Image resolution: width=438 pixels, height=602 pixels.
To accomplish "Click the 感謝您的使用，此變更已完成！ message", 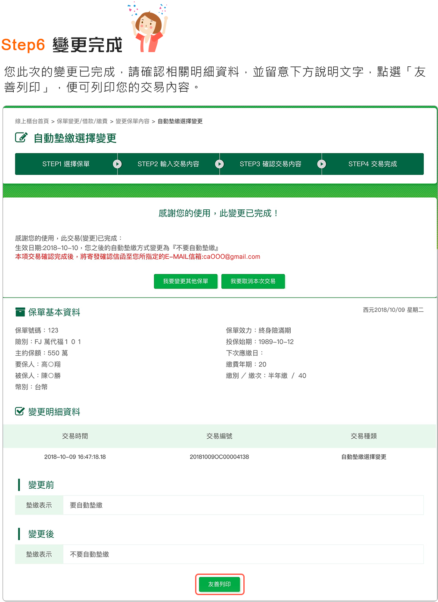I will point(219,213).
